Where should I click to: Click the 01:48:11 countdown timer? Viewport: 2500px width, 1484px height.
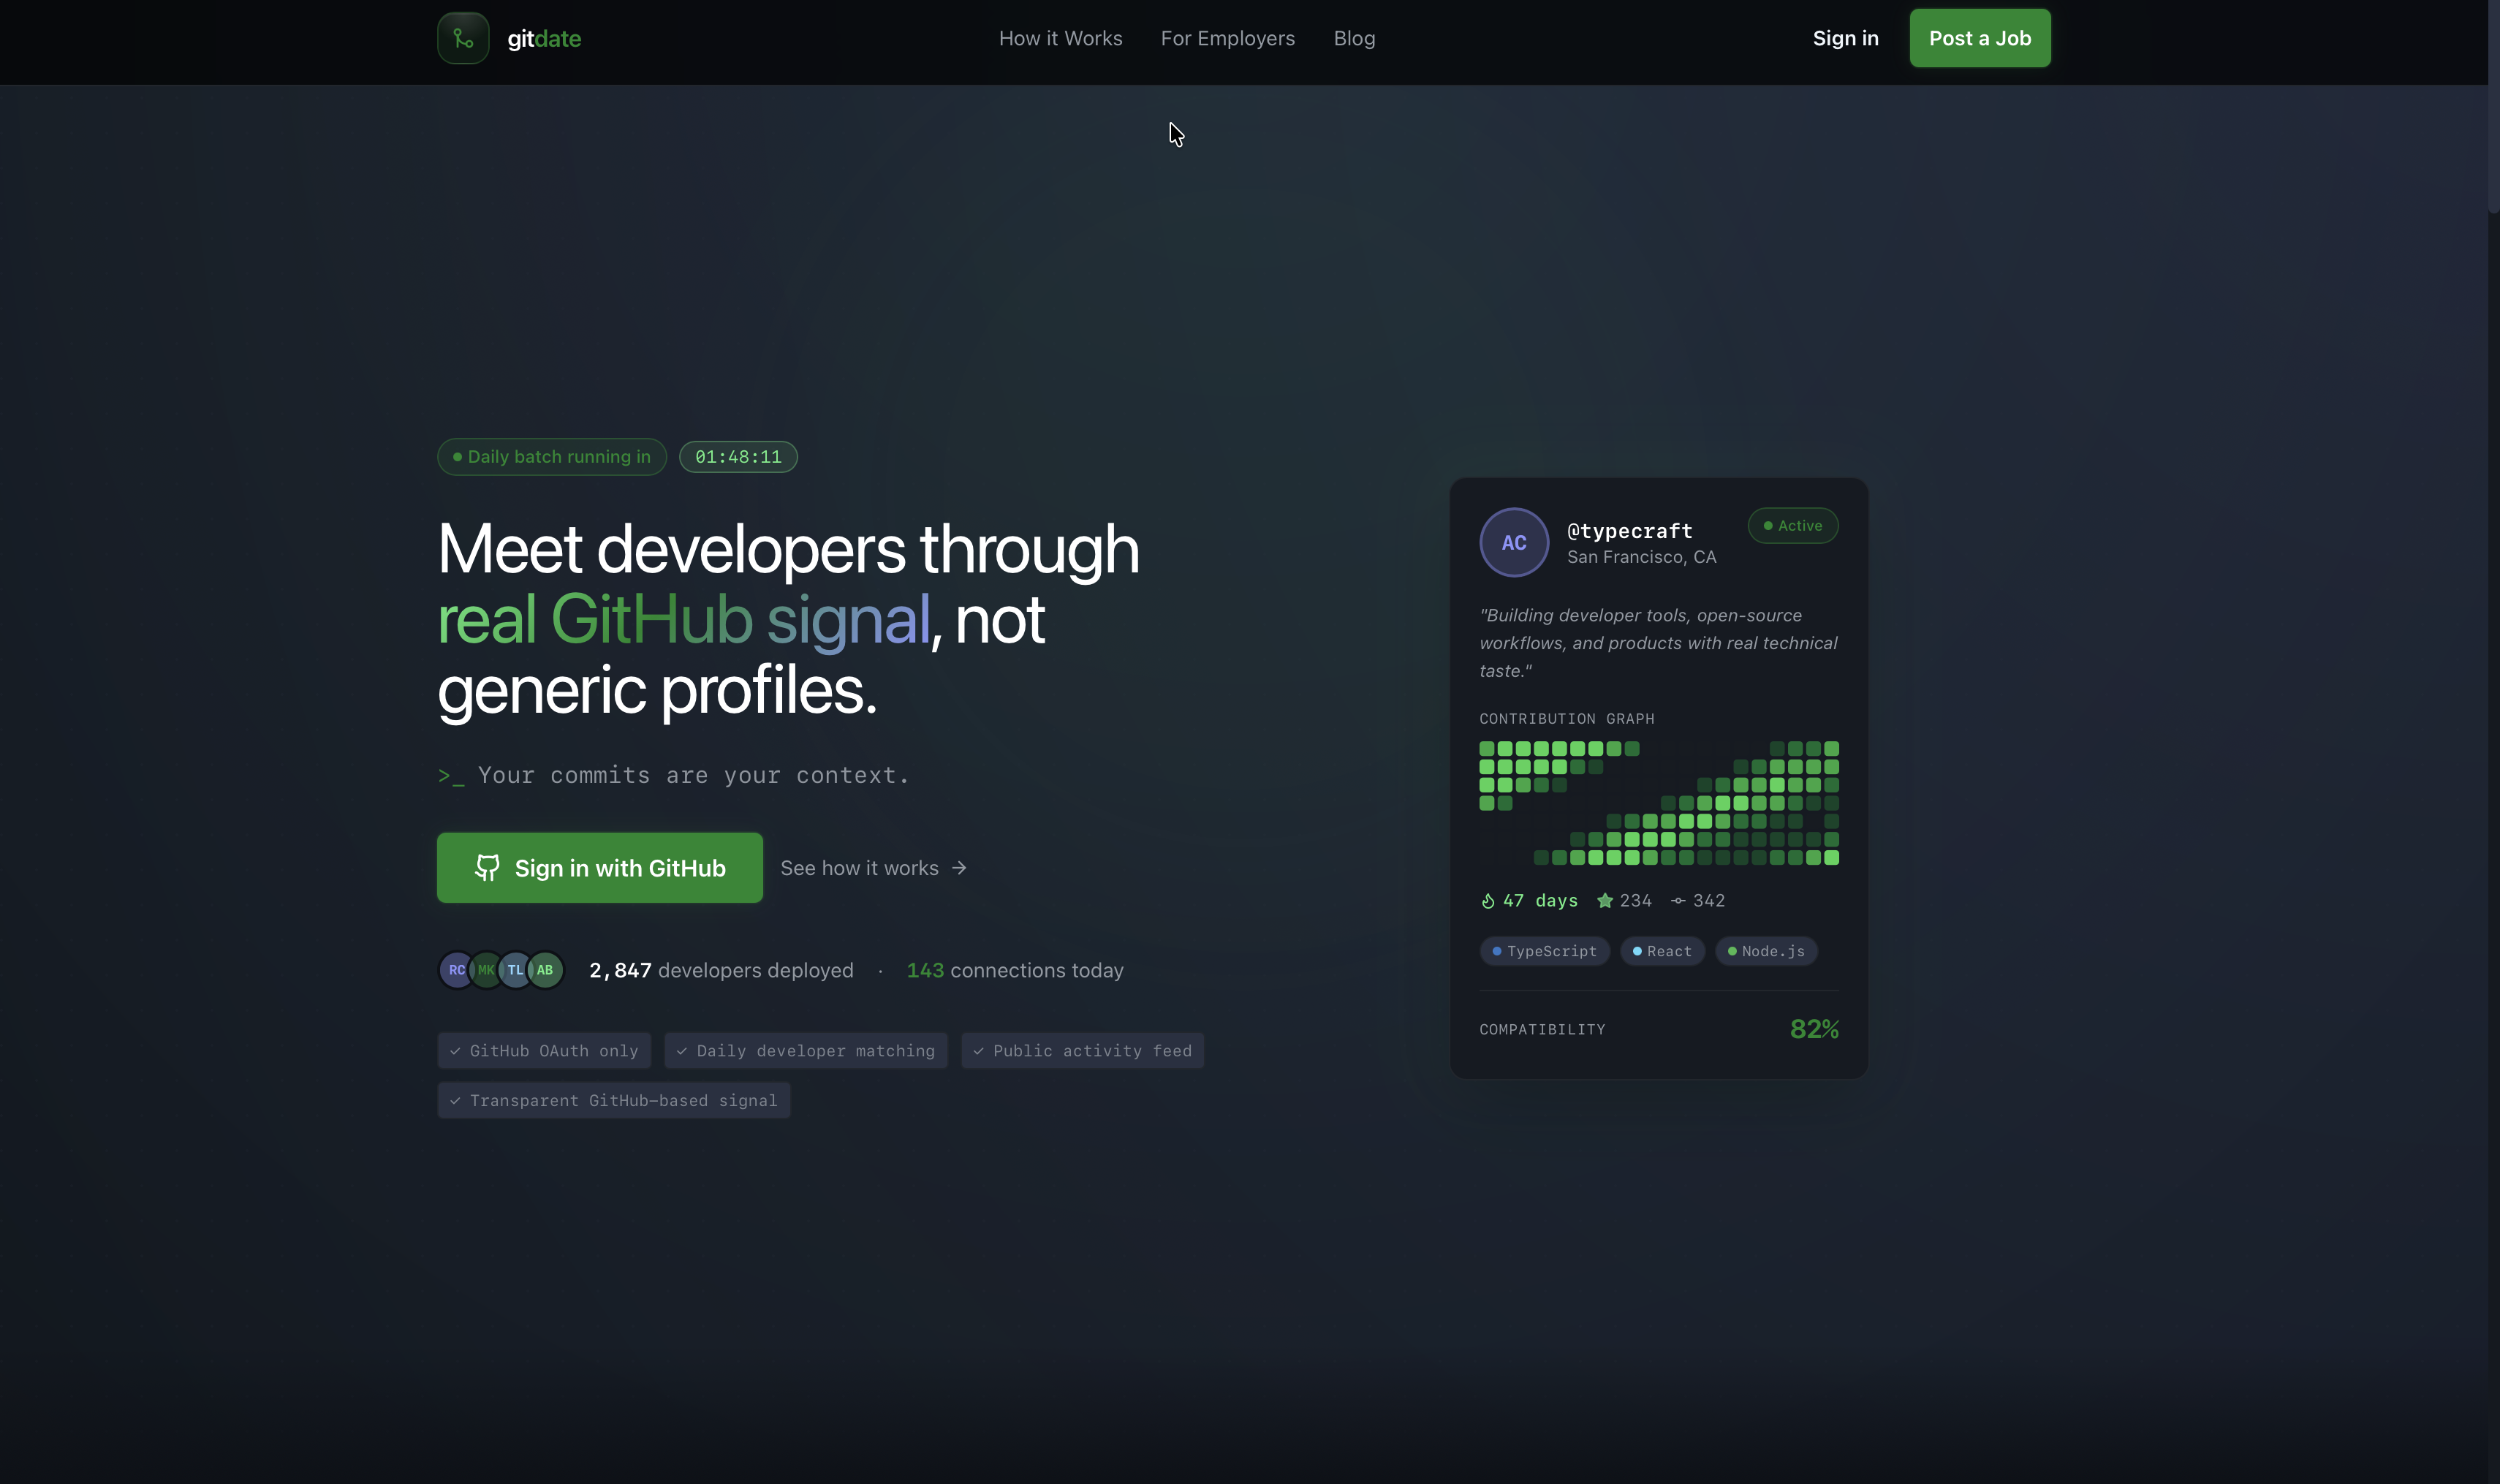tap(738, 457)
